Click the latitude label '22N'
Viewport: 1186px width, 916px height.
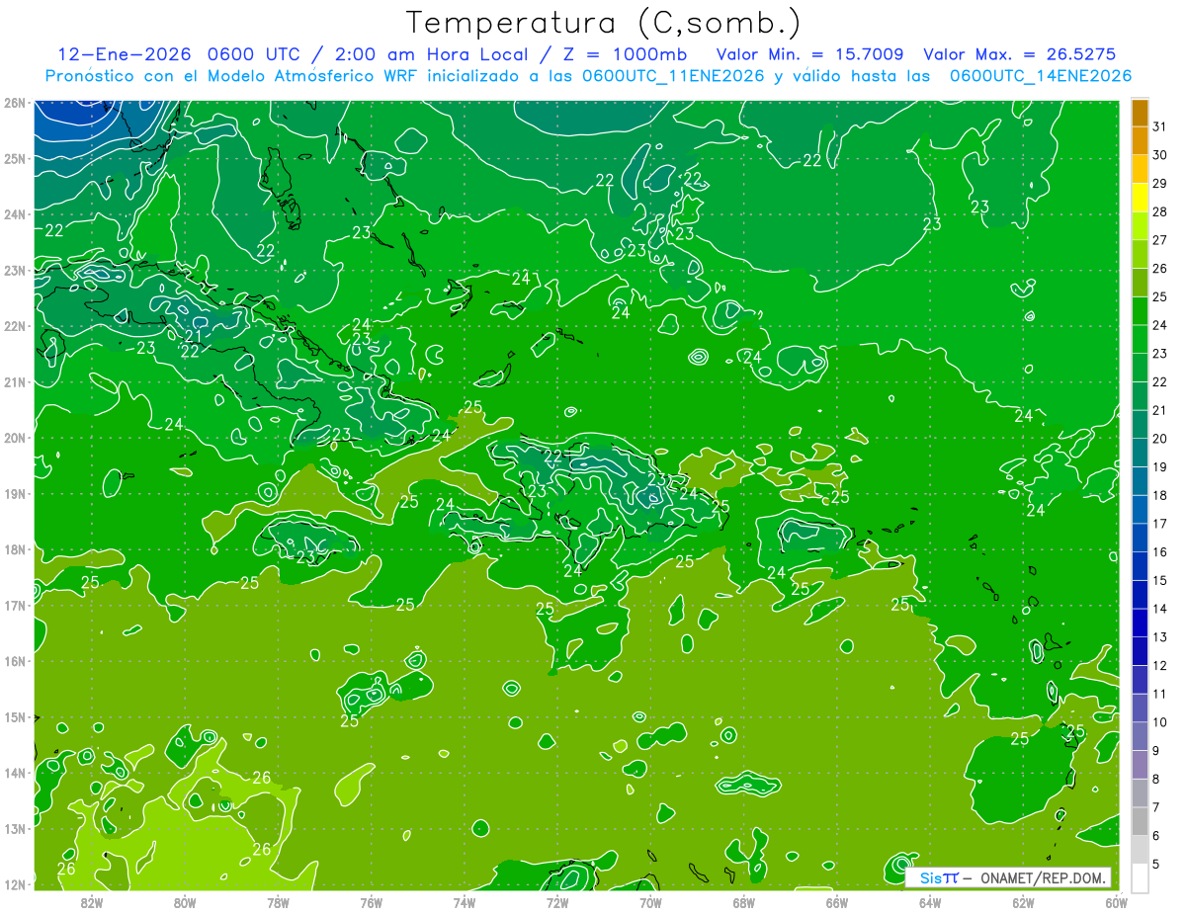pyautogui.click(x=15, y=326)
